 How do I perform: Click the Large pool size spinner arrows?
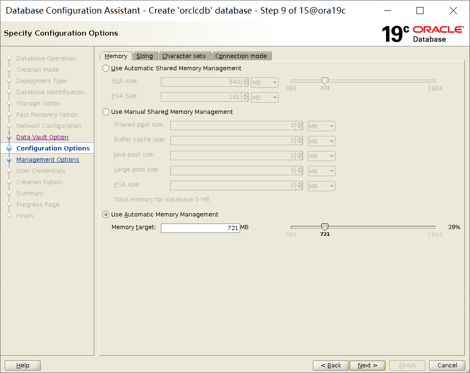click(x=299, y=171)
